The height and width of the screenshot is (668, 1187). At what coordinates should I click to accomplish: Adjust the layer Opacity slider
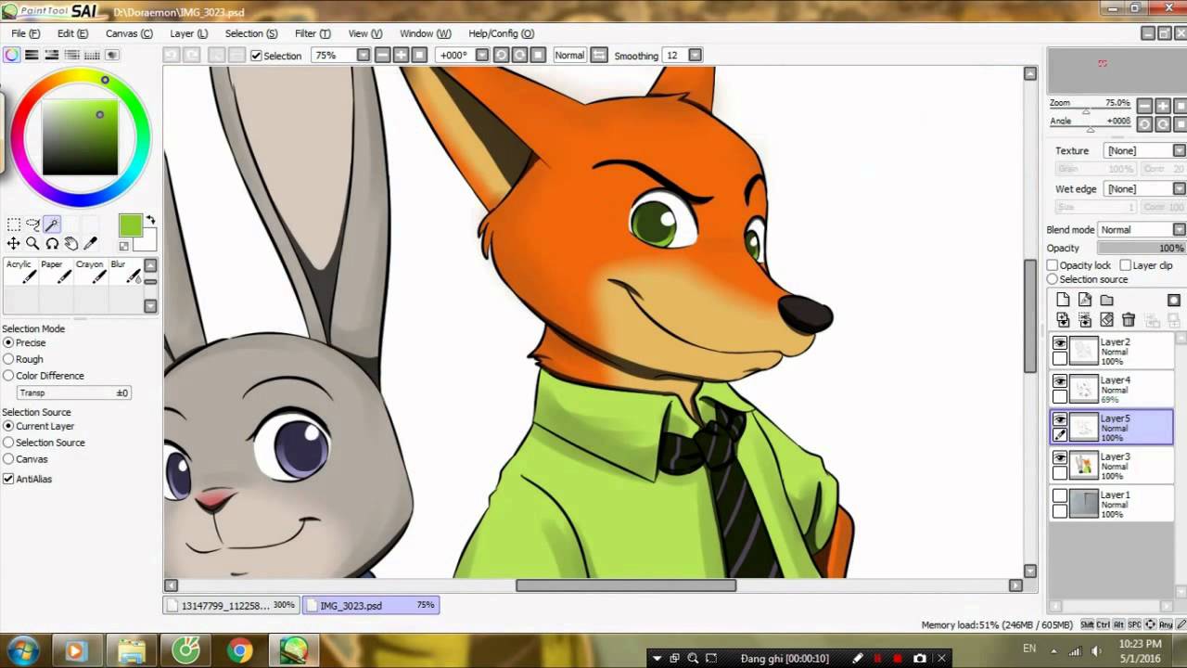click(x=1141, y=248)
